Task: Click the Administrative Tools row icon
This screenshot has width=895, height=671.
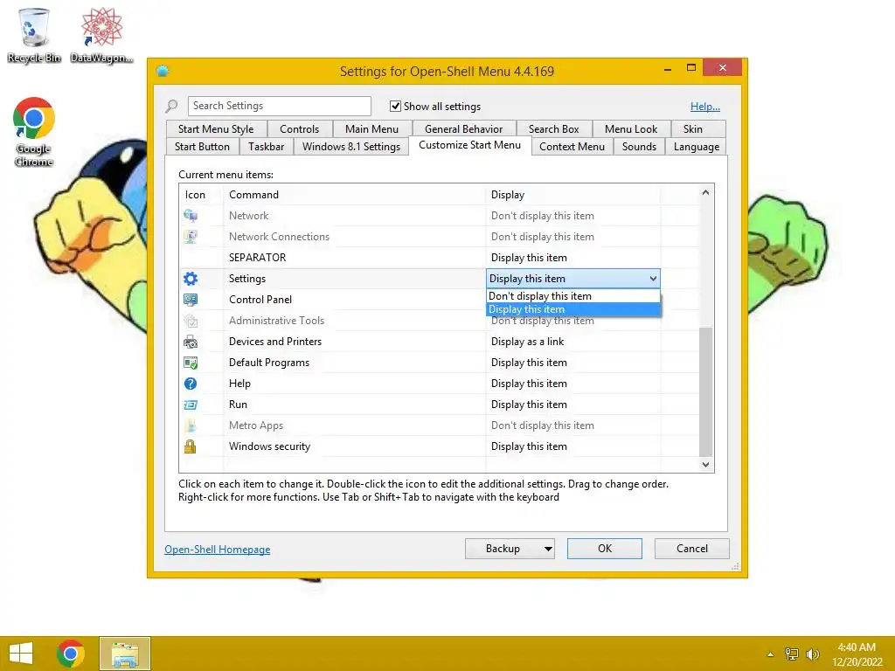Action: 190,321
